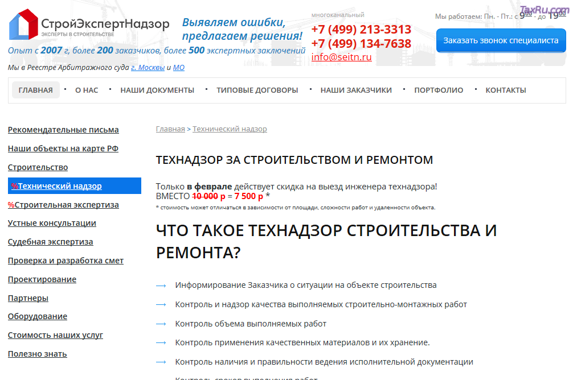The height and width of the screenshot is (380, 577).
Task: Open the ГЛАВНАЯ menu item
Action: 35,90
